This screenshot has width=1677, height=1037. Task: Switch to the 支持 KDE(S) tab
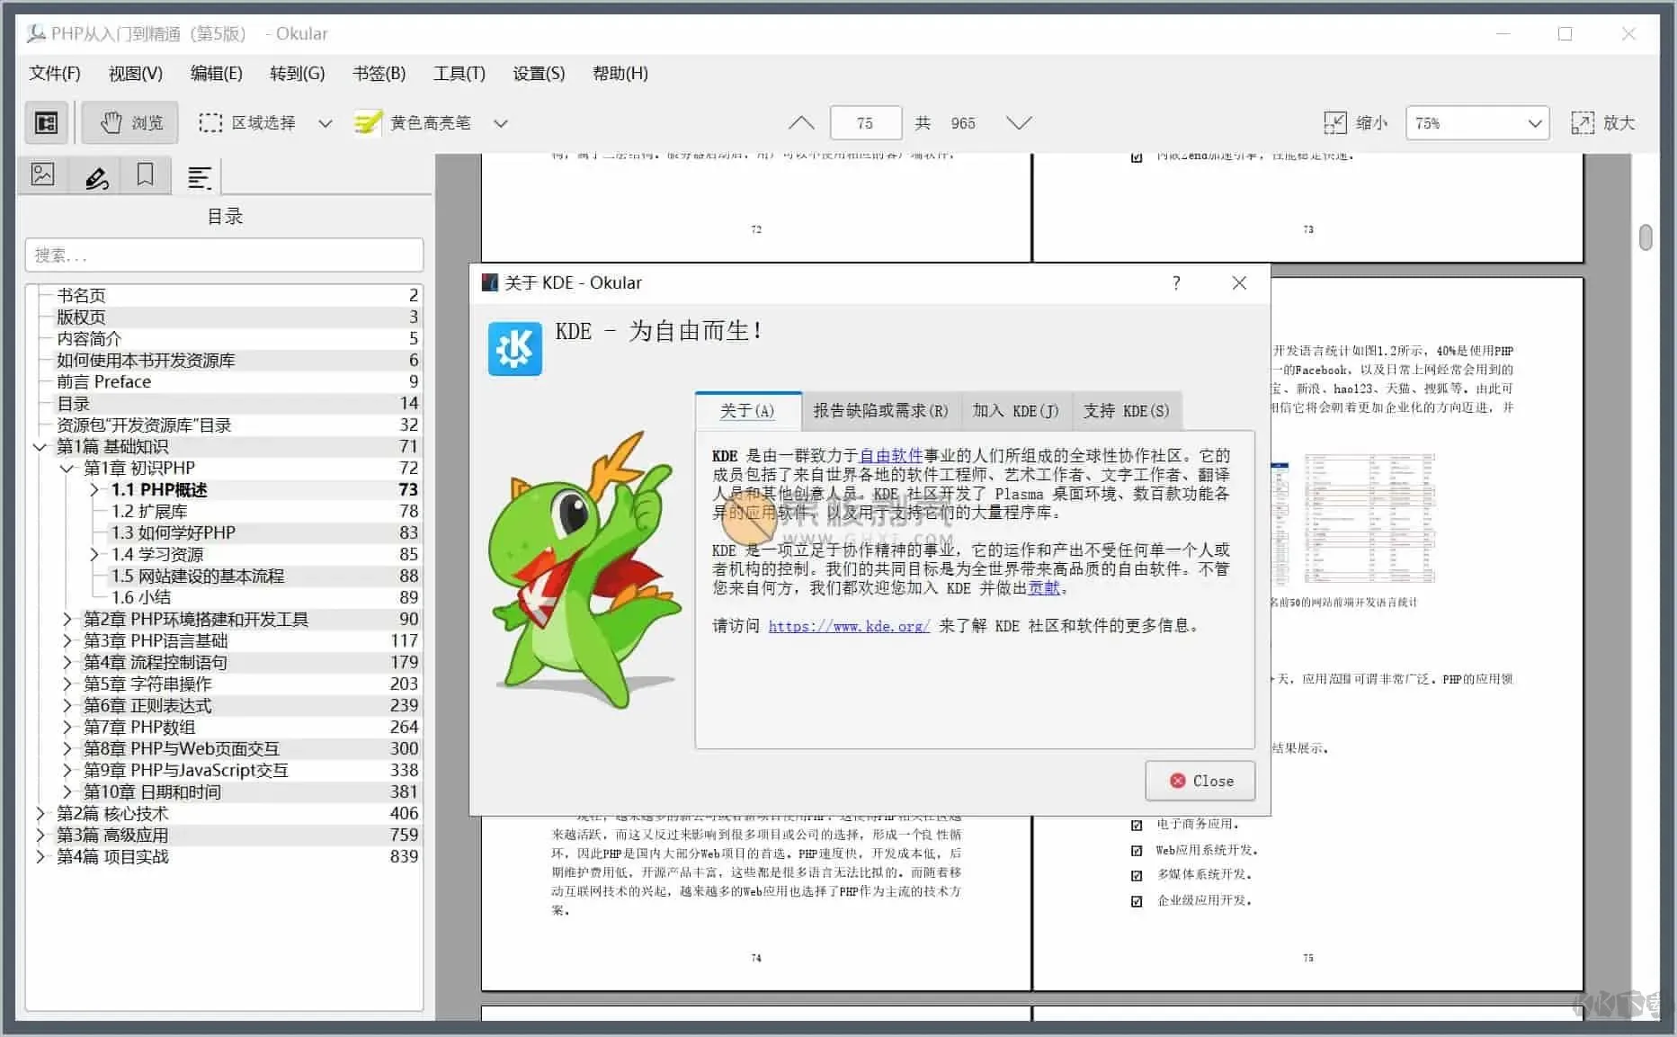pyautogui.click(x=1126, y=411)
